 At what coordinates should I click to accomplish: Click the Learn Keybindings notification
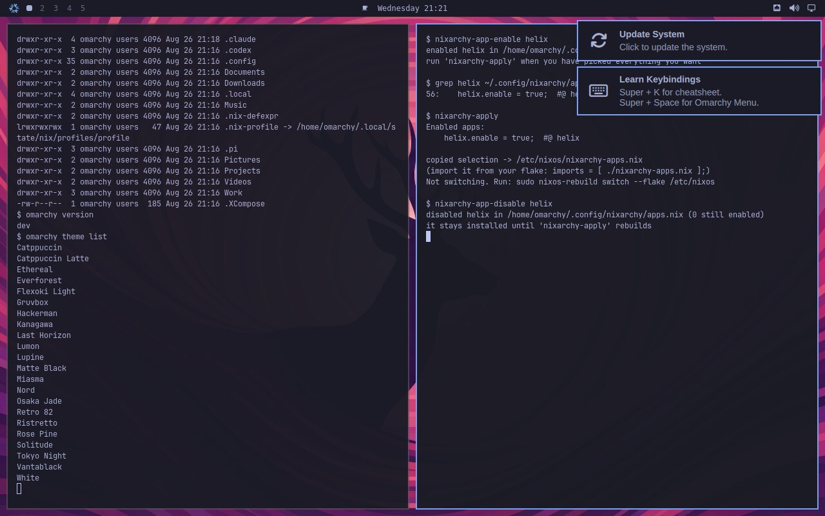click(x=699, y=91)
